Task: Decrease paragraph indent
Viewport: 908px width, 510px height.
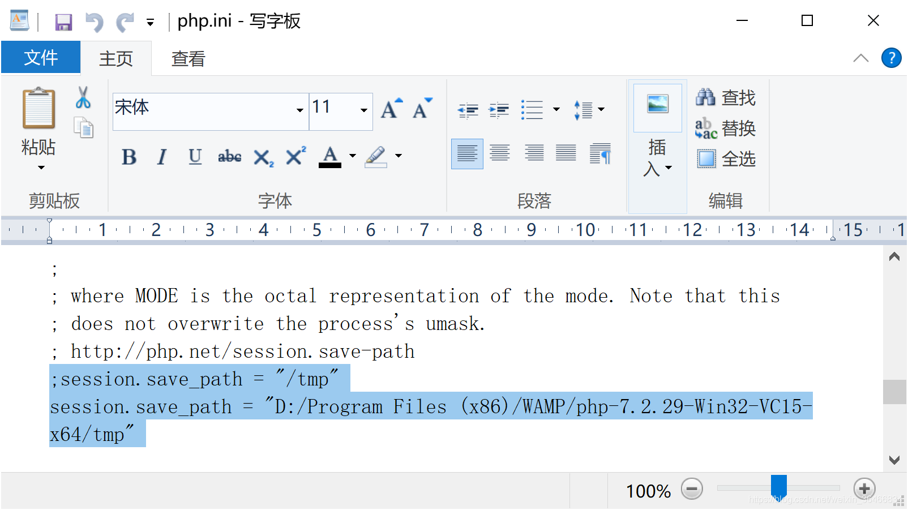Action: [468, 110]
